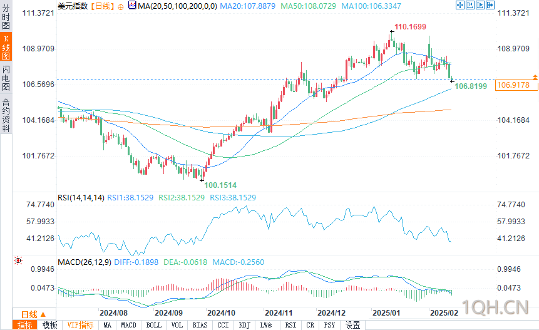Expand the 日线 period selector
This screenshot has height=330, width=539.
pyautogui.click(x=34, y=314)
